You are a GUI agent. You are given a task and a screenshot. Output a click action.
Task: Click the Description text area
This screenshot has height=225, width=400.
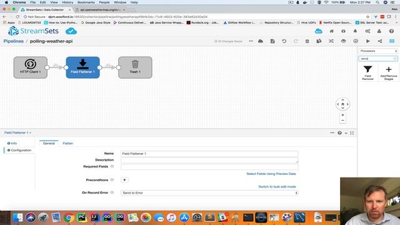click(x=209, y=160)
